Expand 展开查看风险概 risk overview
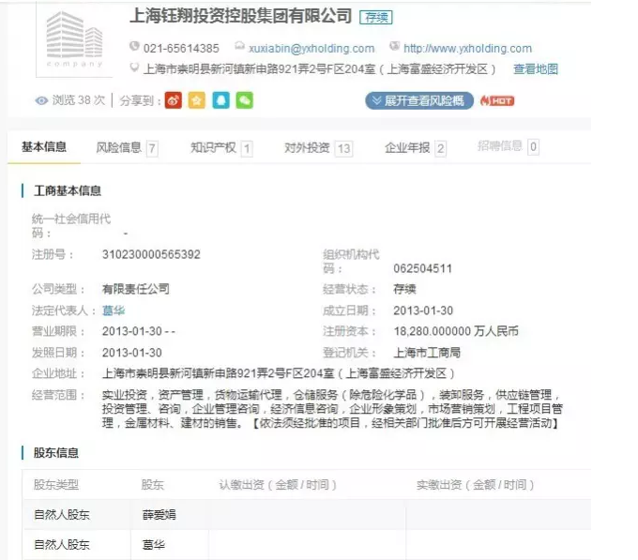This screenshot has height=560, width=638. [x=419, y=100]
